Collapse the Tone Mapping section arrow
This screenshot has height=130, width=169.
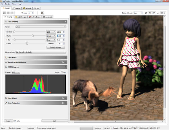66,22
